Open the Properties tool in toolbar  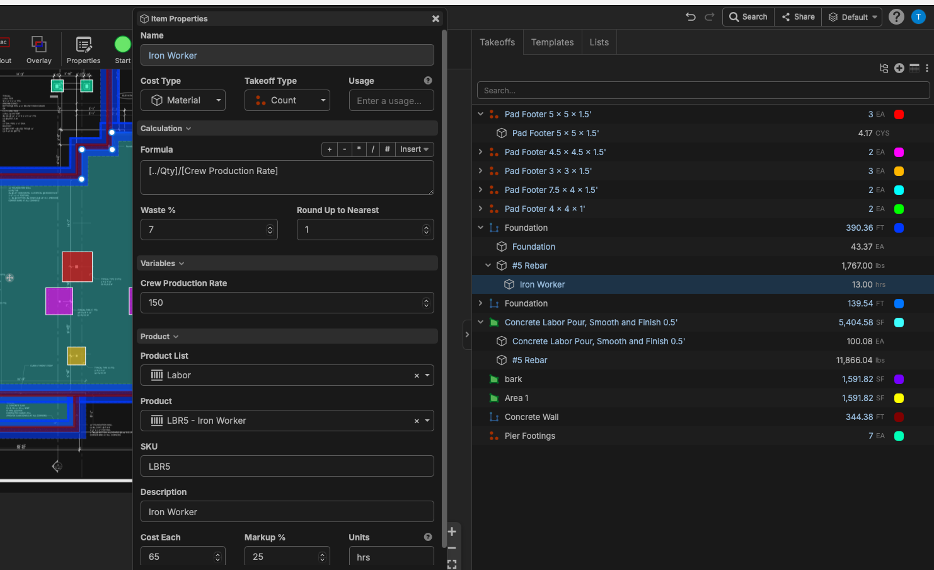coord(83,45)
